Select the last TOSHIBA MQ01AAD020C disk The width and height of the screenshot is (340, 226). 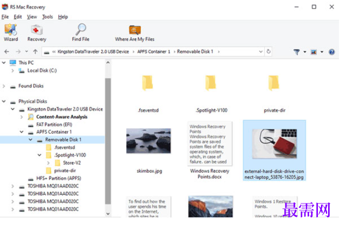click(53, 209)
